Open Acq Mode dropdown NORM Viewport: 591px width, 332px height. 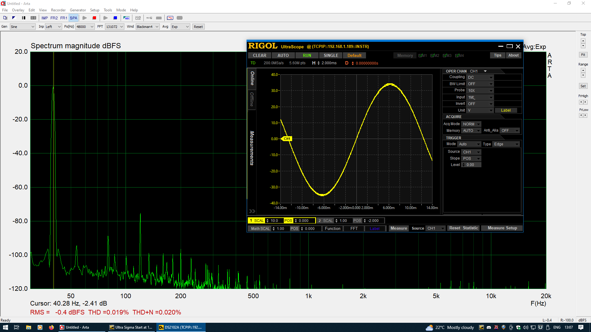pos(471,124)
